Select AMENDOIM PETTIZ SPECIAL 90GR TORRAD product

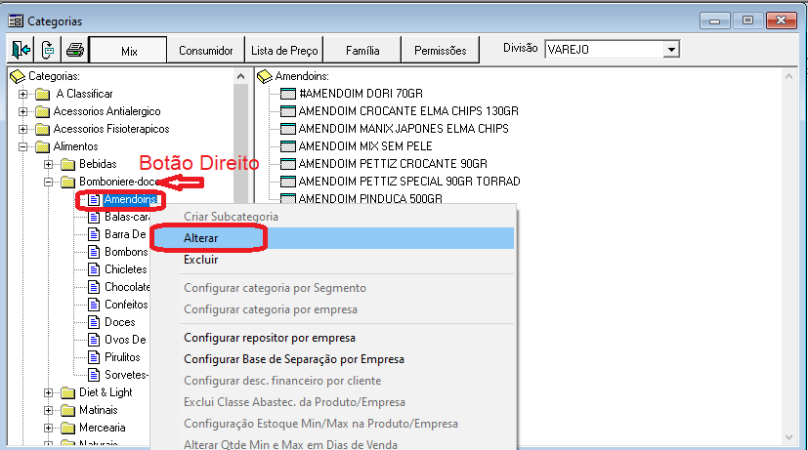point(409,182)
